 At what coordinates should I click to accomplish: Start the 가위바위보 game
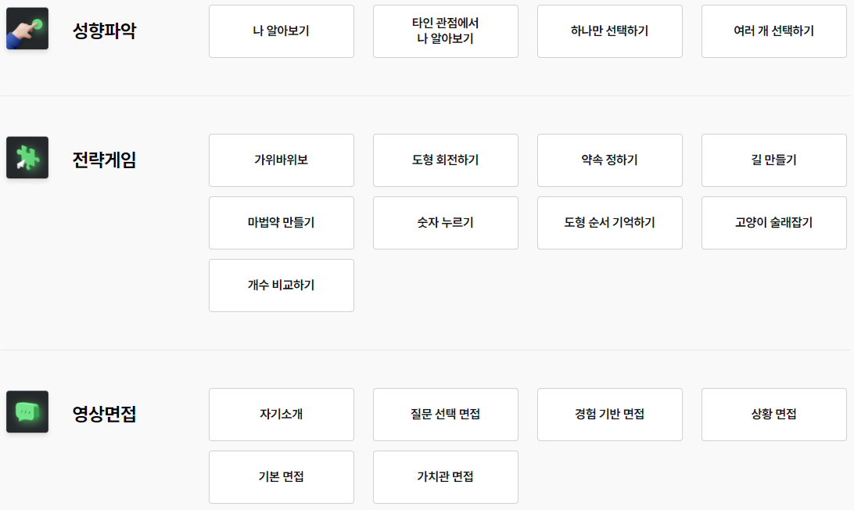point(281,160)
